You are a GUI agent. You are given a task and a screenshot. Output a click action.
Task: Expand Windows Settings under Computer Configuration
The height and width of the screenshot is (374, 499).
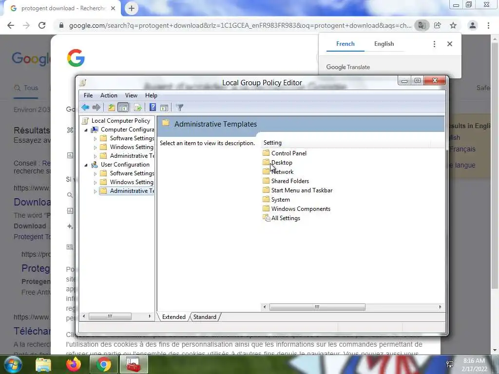point(95,147)
